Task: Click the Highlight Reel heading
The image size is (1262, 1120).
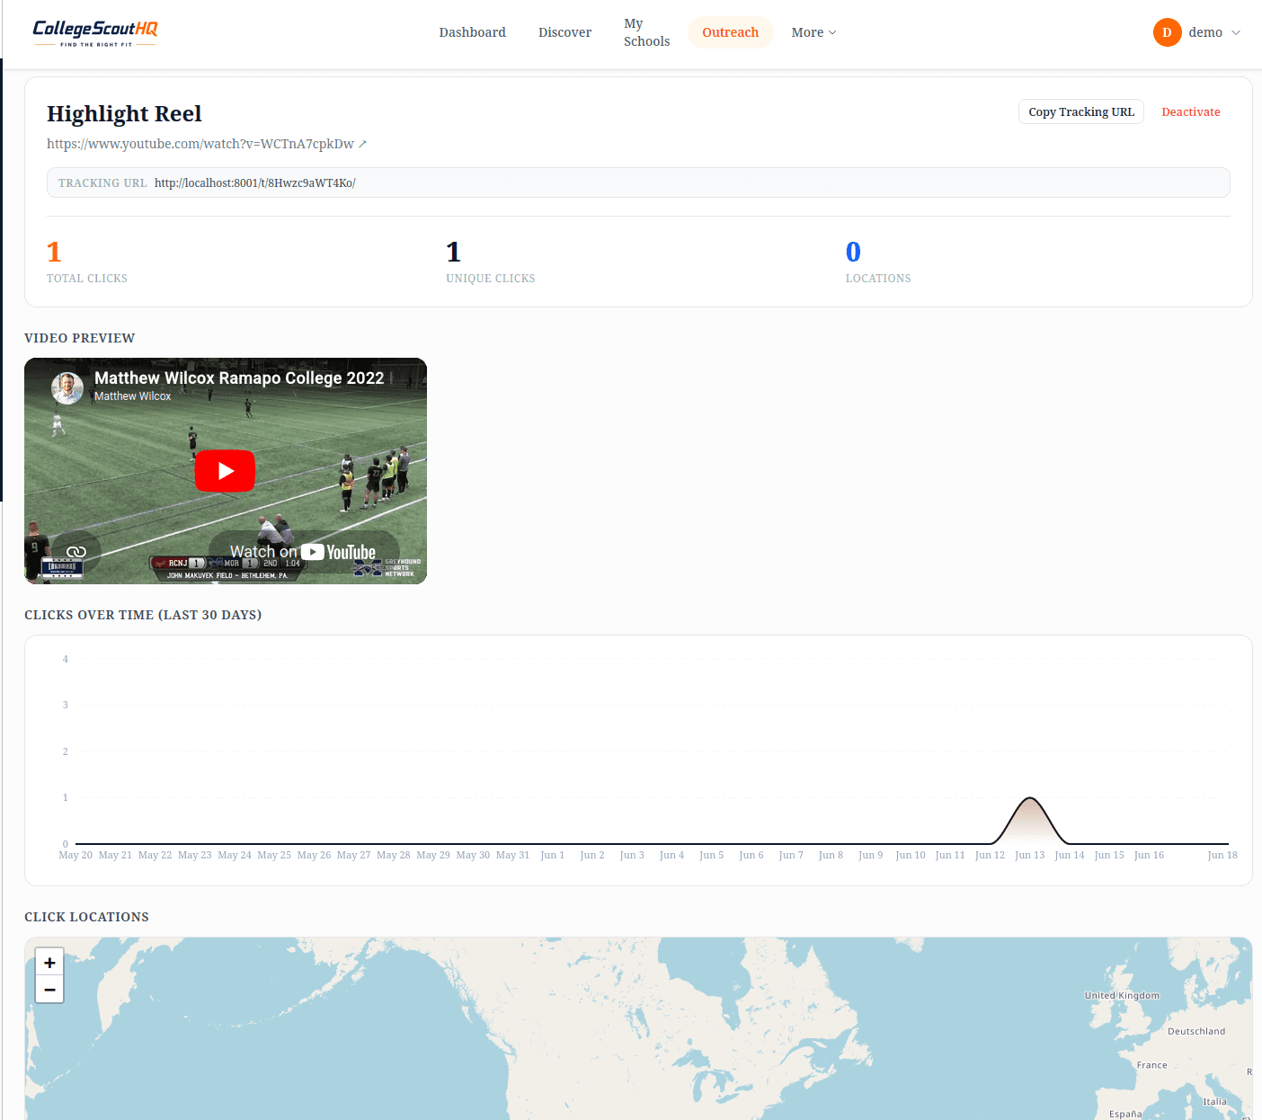Action: coord(124,114)
